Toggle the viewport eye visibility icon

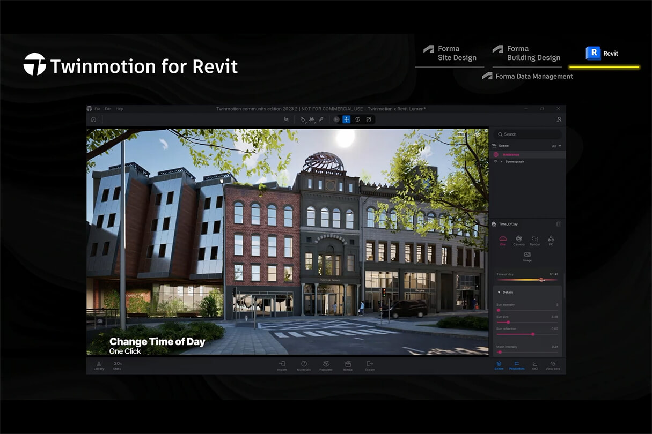(x=478, y=134)
